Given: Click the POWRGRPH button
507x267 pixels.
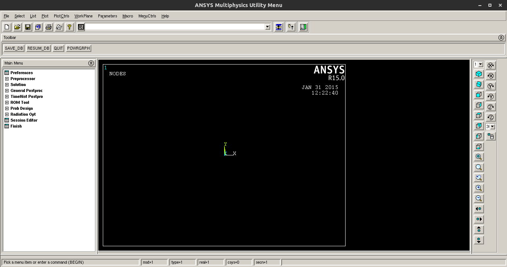Looking at the screenshot, I should [x=79, y=48].
